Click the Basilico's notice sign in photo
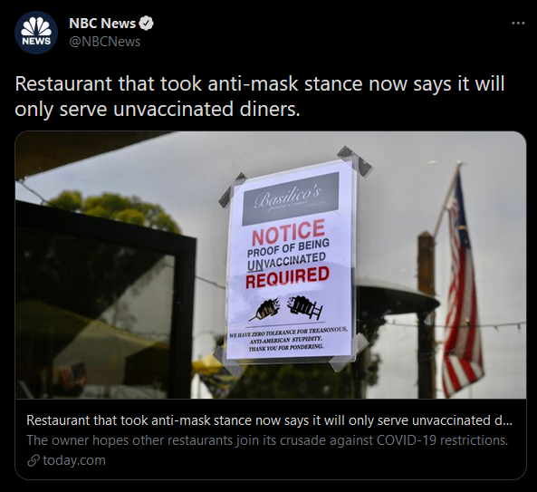The height and width of the screenshot is (492, 537). pyautogui.click(x=291, y=262)
